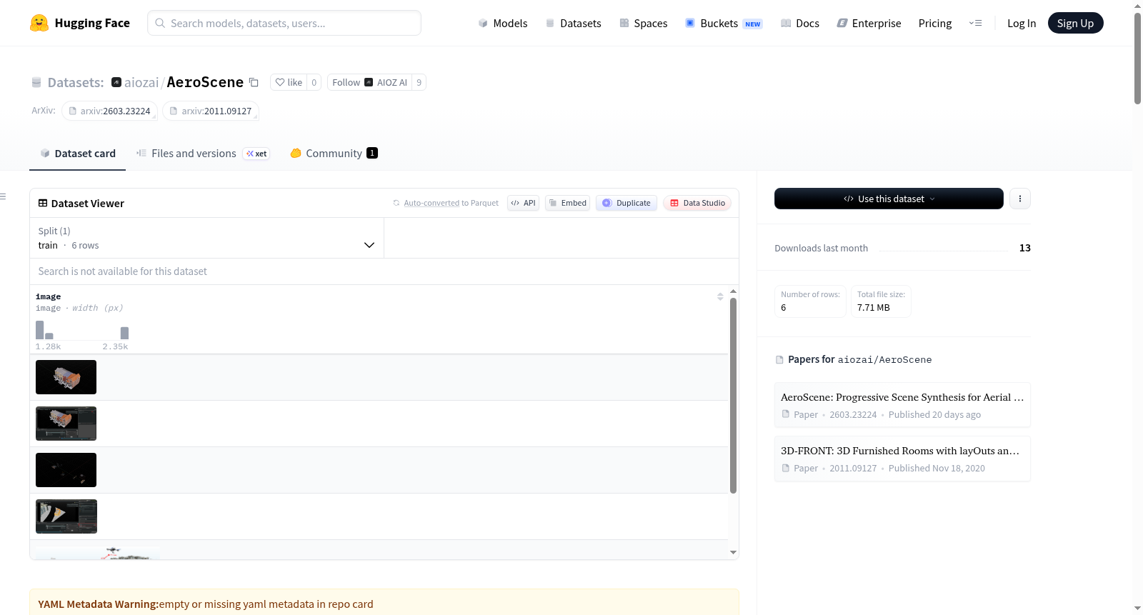Screen dimensions: 1143x615
Task: Select the histogram bar near 2.35k
Action: point(124,333)
